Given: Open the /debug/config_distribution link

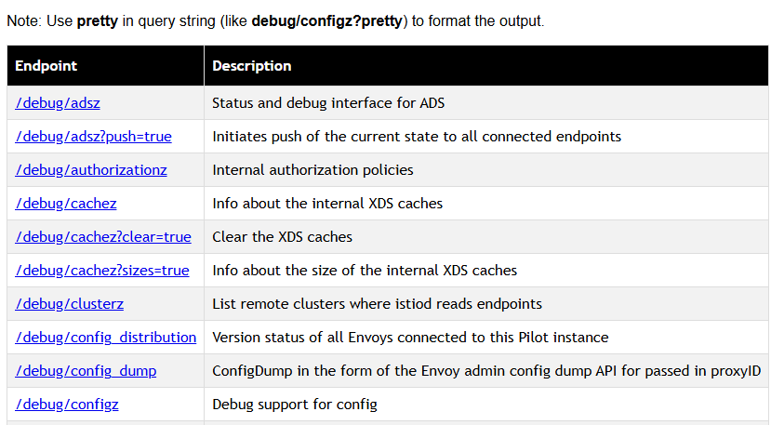Looking at the screenshot, I should click(106, 338).
